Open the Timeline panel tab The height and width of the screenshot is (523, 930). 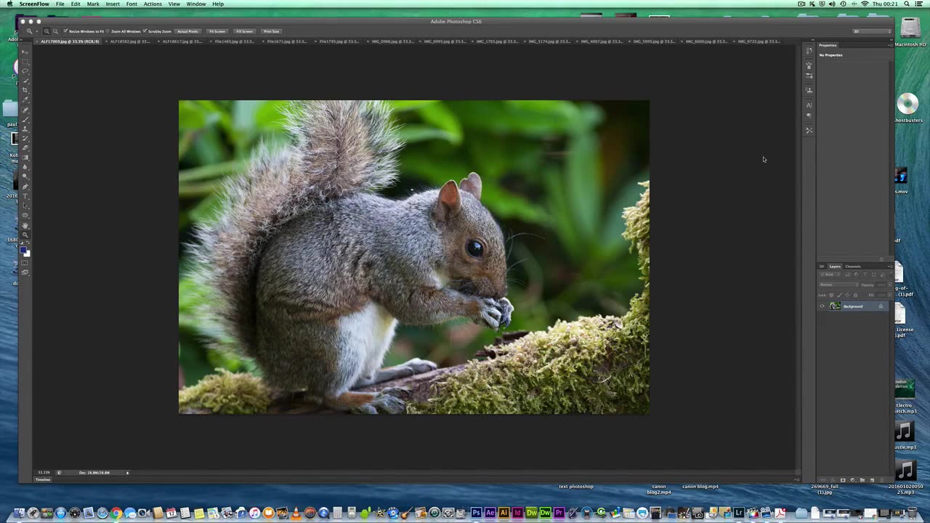pos(43,479)
